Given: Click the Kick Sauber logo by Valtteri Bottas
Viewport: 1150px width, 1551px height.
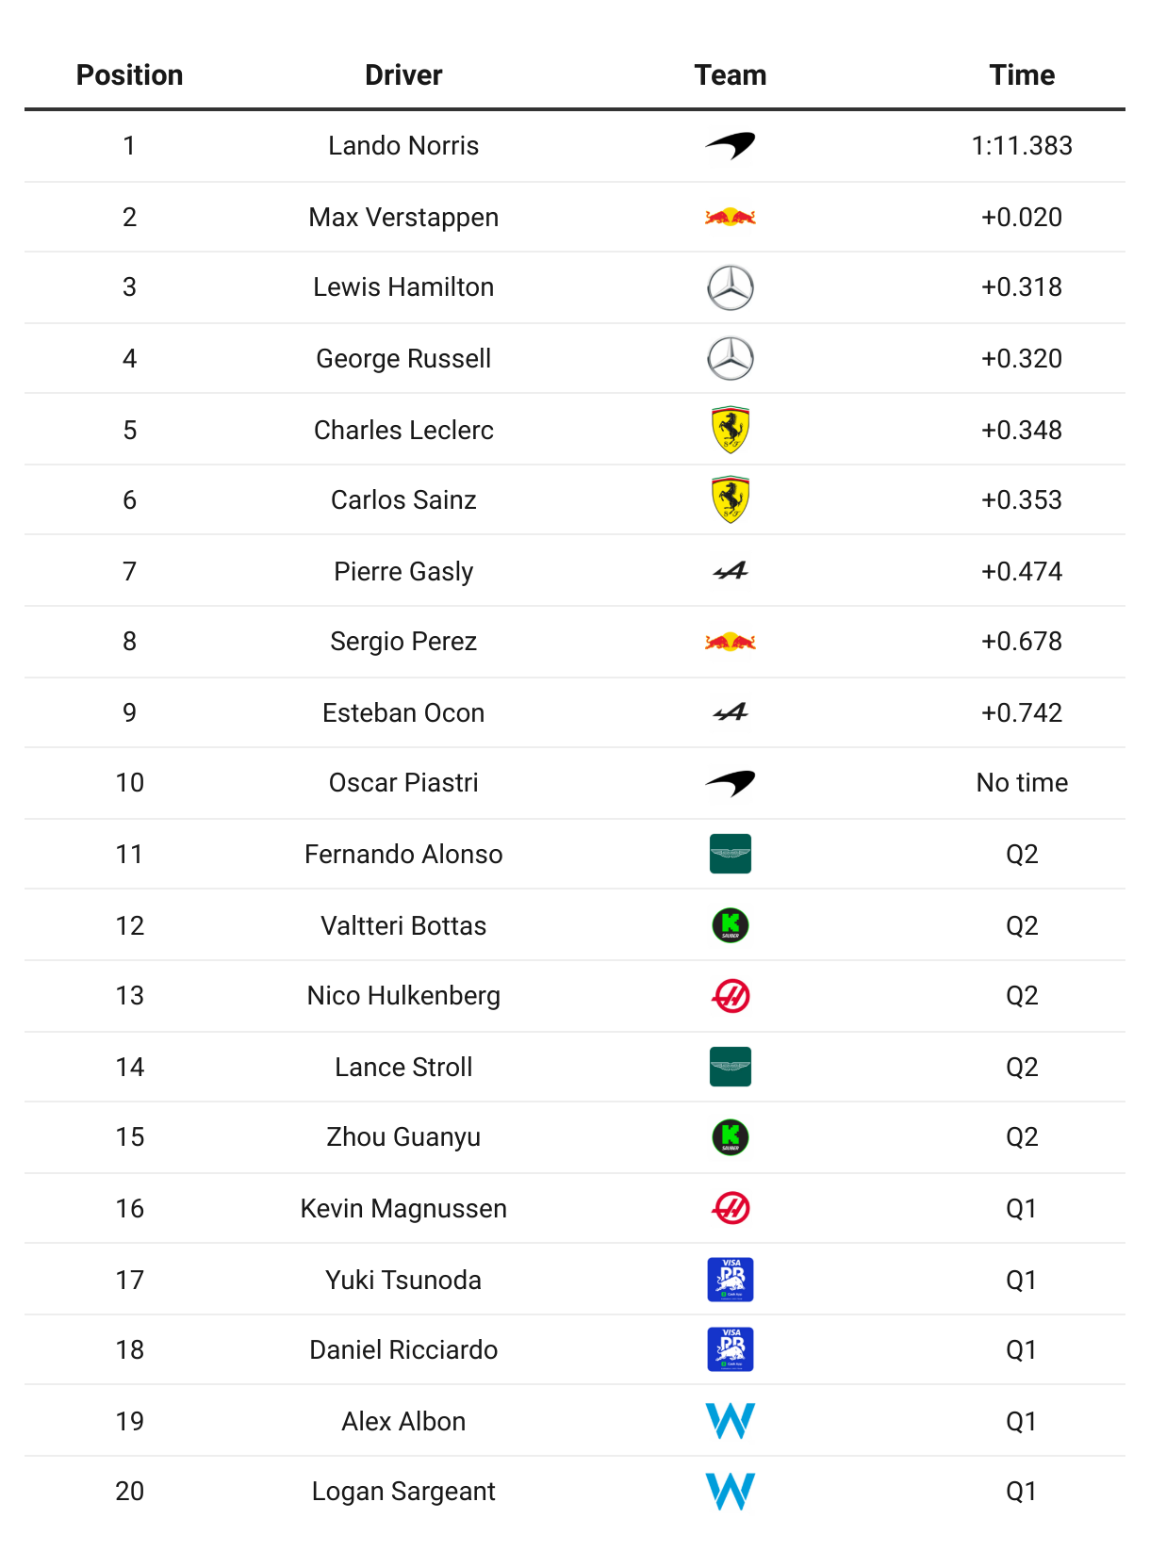Looking at the screenshot, I should pos(731,925).
